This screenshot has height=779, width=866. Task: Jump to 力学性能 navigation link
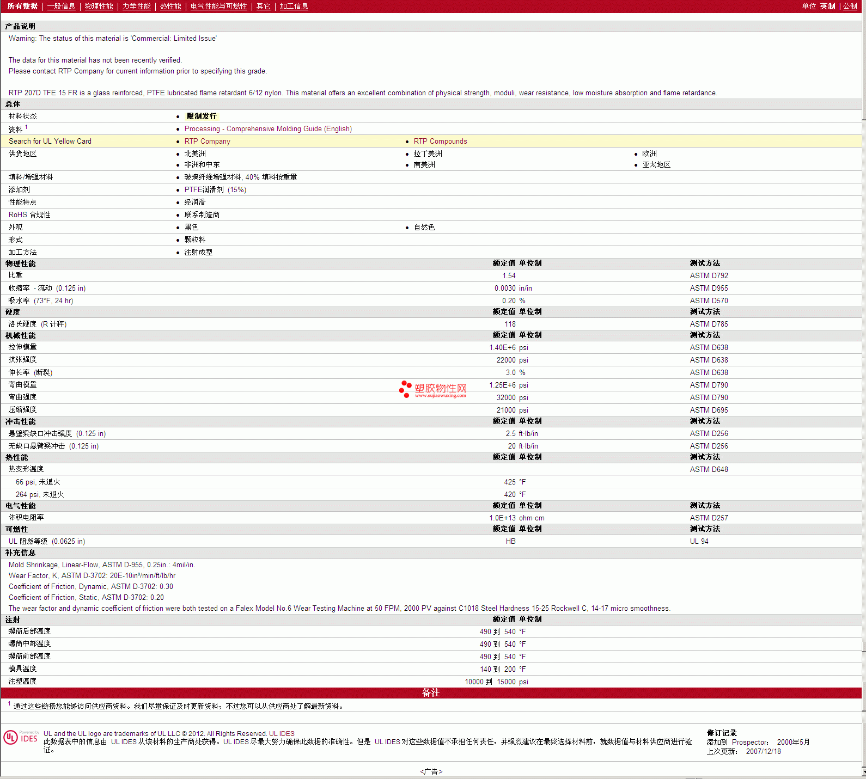tap(136, 6)
